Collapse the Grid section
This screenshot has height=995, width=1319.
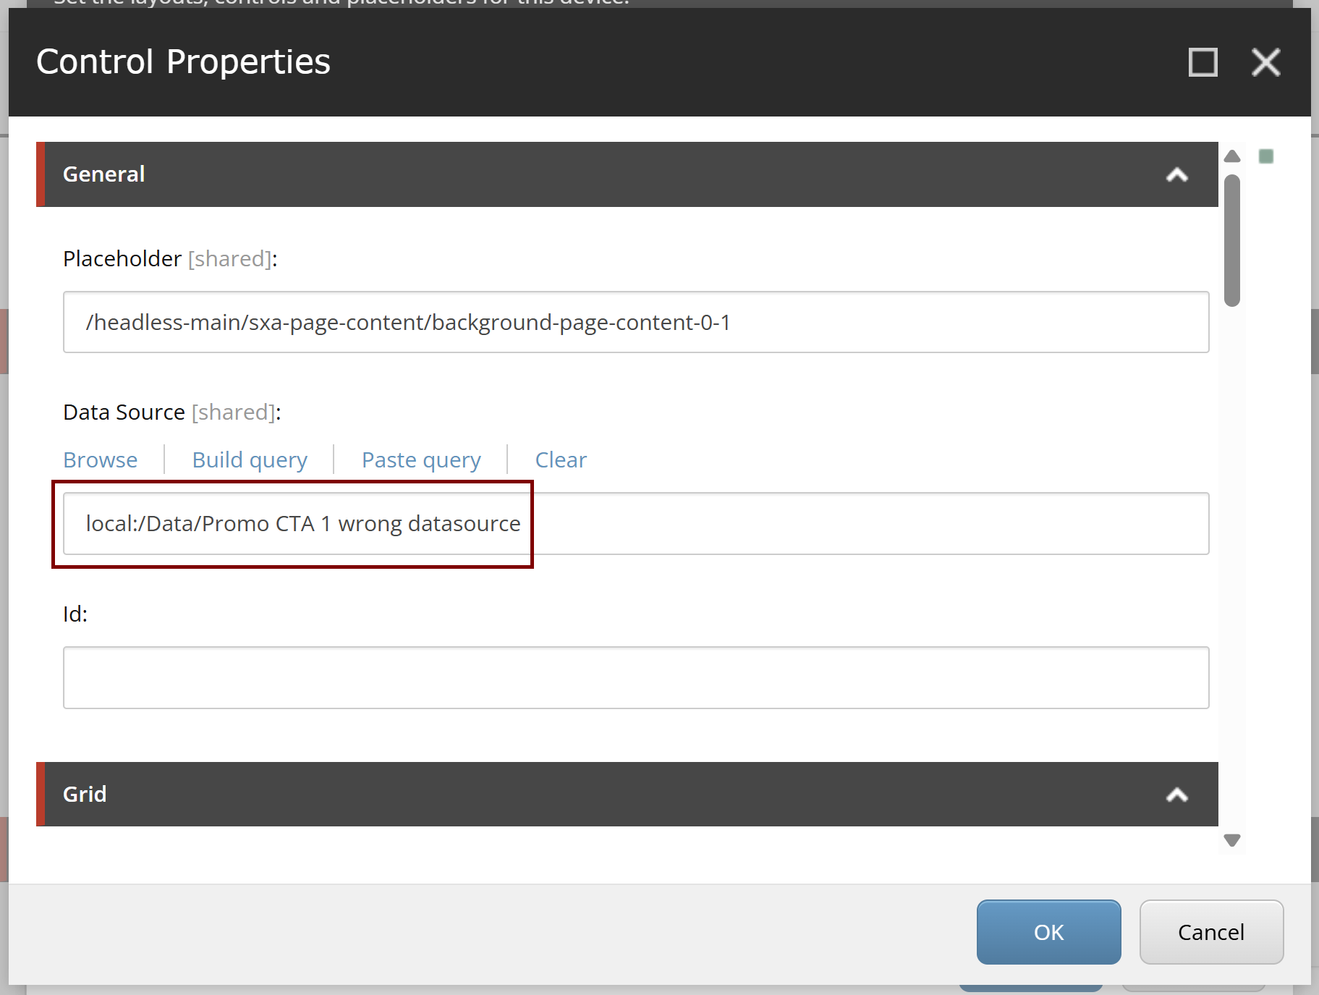1177,795
